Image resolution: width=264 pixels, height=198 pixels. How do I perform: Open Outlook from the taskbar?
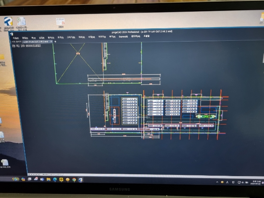[42, 179]
